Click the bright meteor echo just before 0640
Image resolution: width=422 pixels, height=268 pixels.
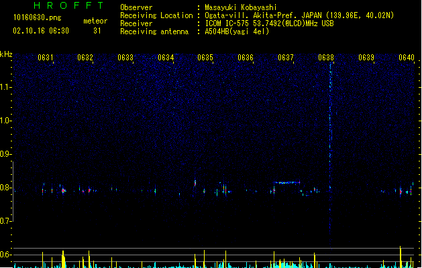click(401, 192)
